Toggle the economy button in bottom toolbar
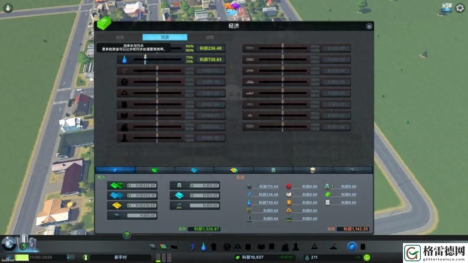Screen dimensions: 468x263 (352, 247)
